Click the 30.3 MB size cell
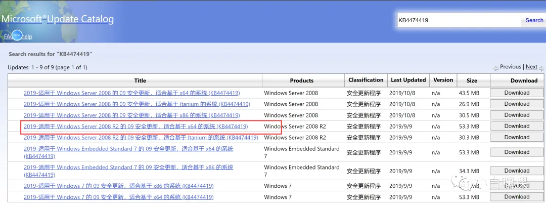The image size is (546, 207). tap(469, 138)
